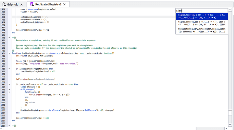This screenshot has height=130, width=234.
Task: Click the horizontal scrollbar right arrow
Action: coord(227,128)
